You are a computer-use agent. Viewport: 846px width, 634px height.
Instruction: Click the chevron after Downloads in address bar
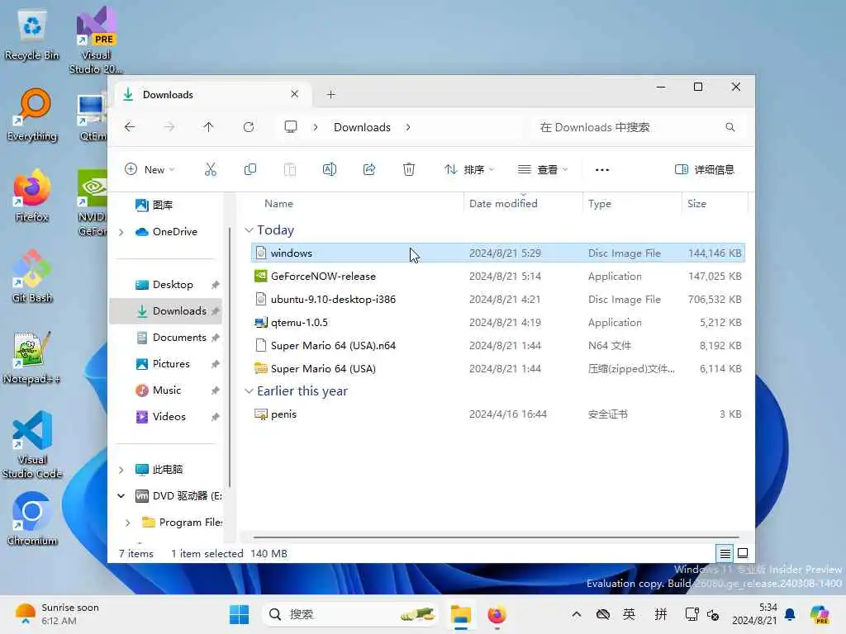pyautogui.click(x=408, y=127)
